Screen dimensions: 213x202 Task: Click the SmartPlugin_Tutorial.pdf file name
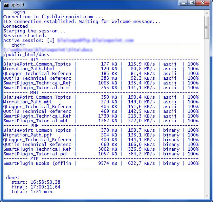pos(36,154)
